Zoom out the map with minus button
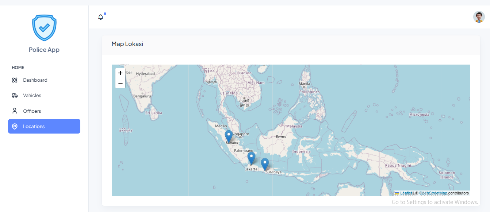This screenshot has width=490, height=212. point(120,83)
